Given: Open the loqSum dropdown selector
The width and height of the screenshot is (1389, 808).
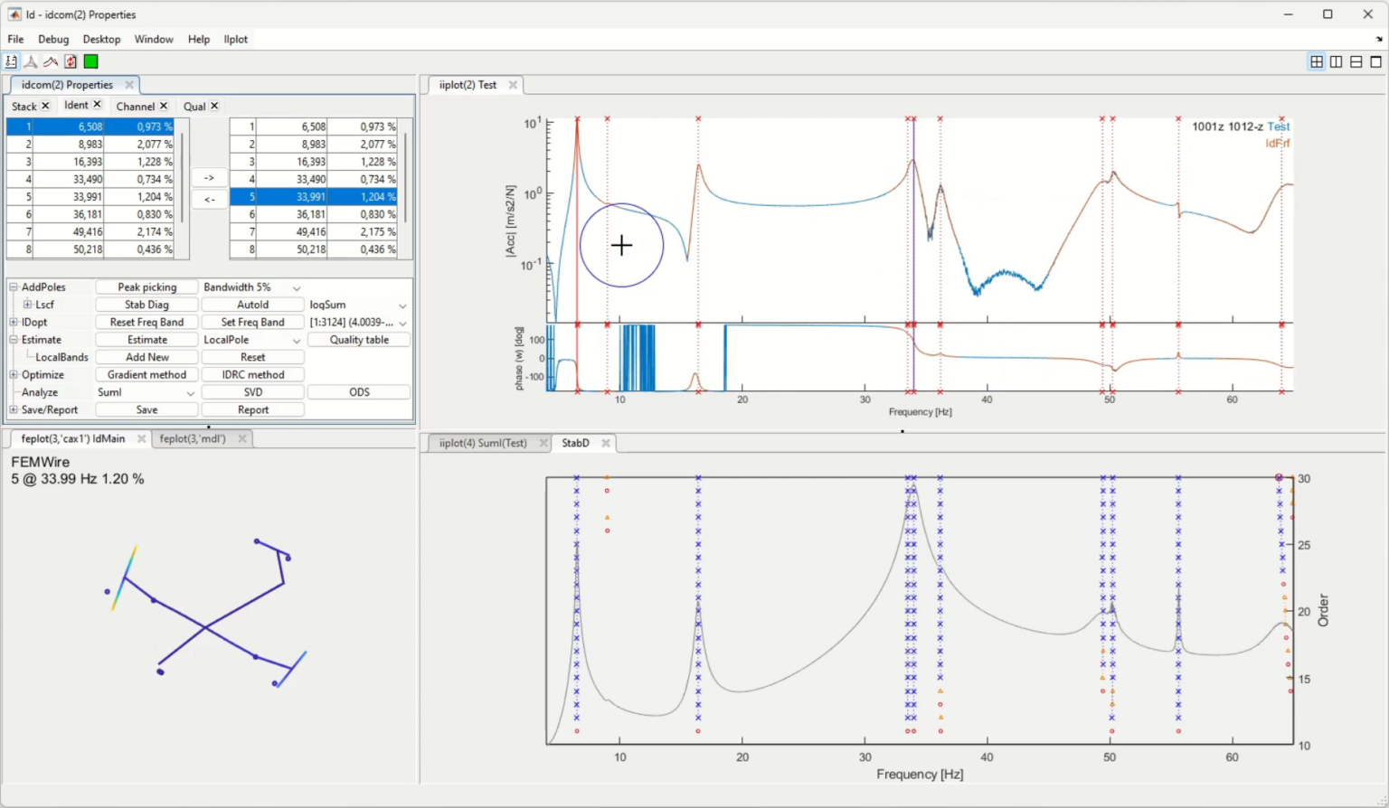Looking at the screenshot, I should pyautogui.click(x=403, y=305).
